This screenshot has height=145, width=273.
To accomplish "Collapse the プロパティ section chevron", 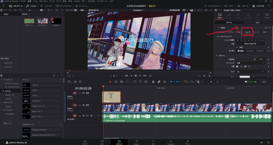I will point(217,55).
